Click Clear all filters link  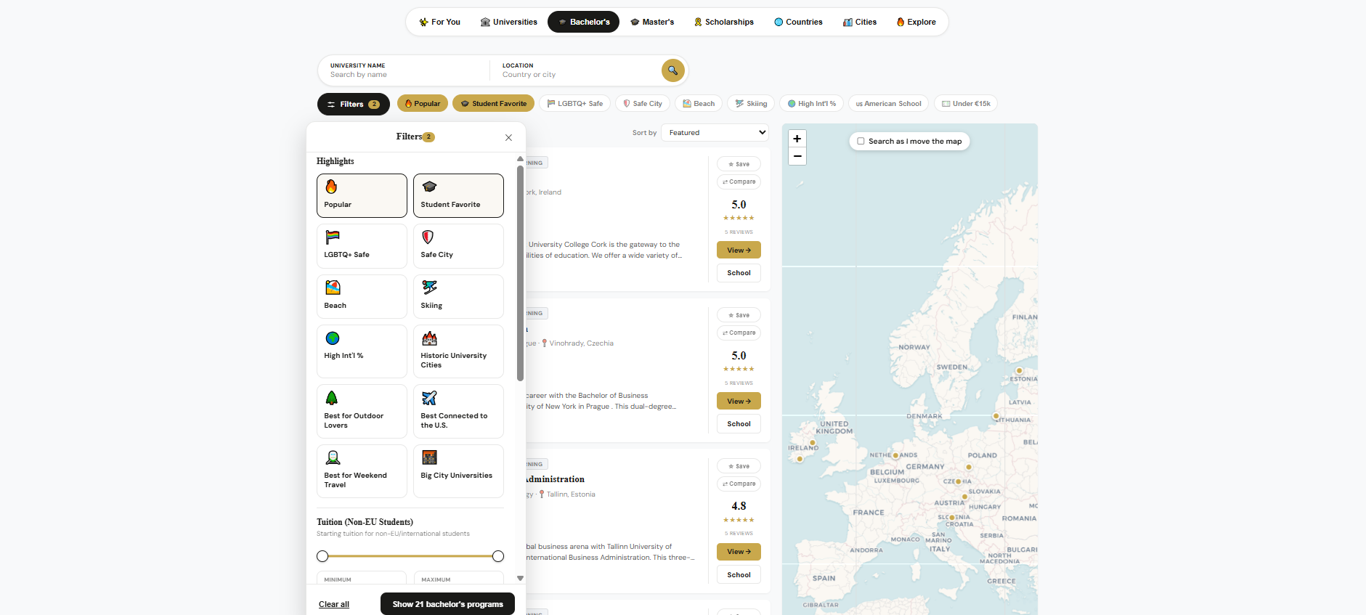(334, 604)
